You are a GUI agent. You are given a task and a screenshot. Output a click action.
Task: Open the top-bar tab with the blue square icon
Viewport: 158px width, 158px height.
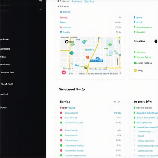(89, 2)
